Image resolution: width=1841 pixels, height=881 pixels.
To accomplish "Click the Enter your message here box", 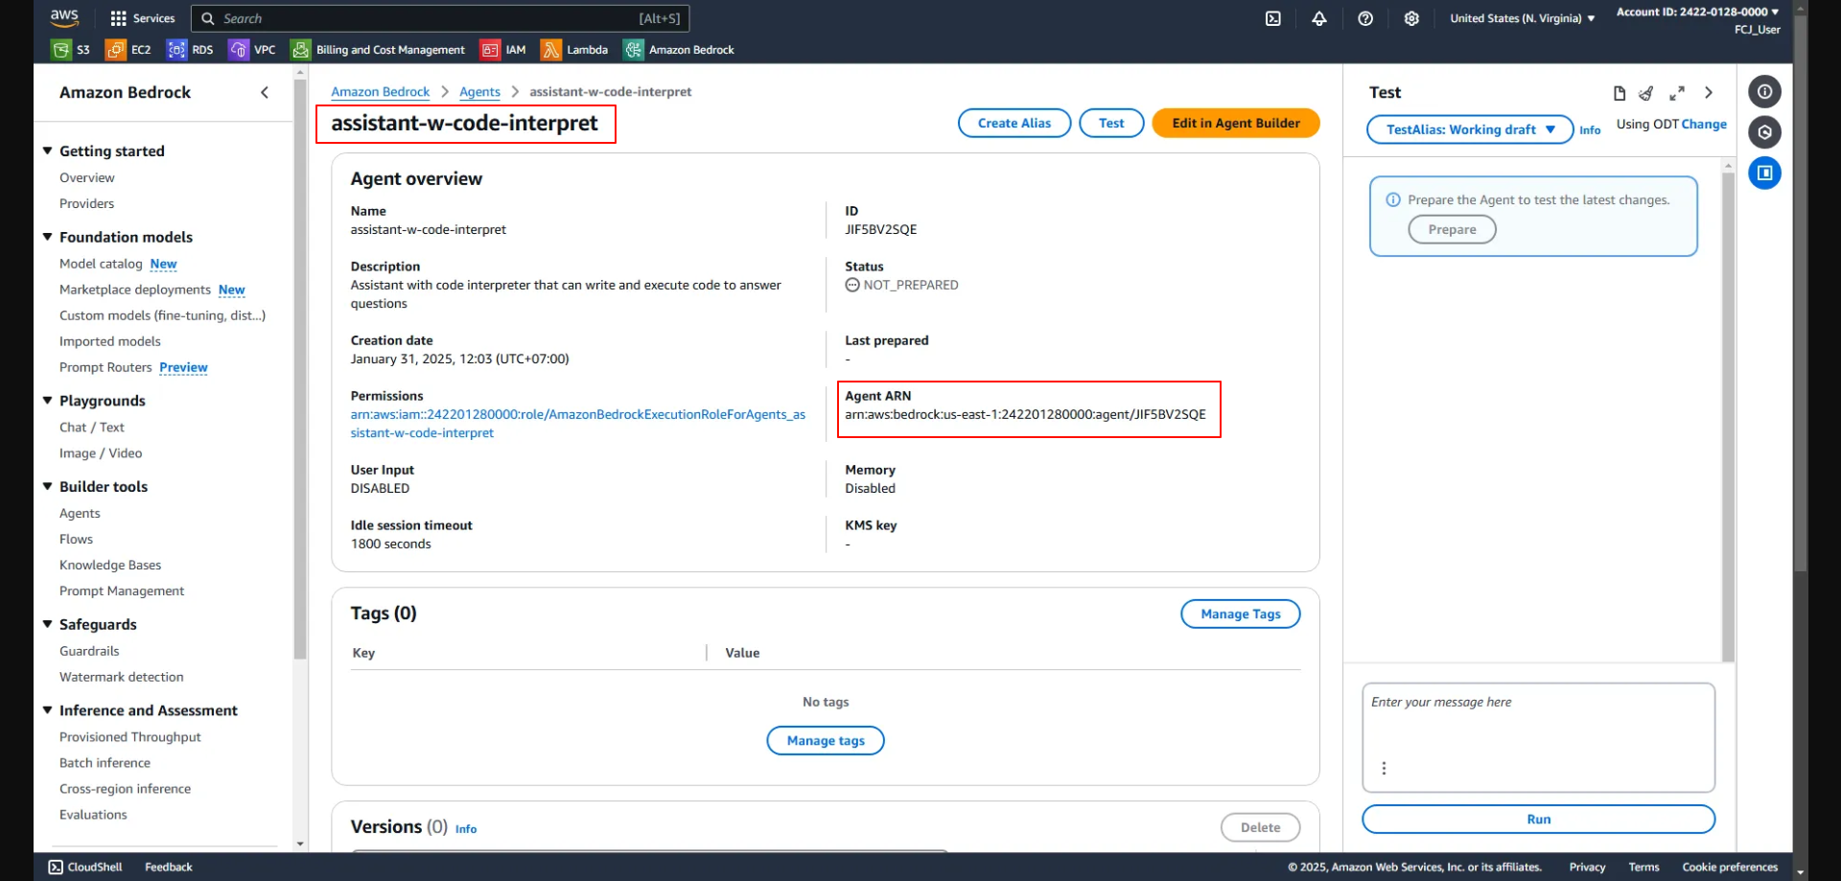I will coord(1538,738).
